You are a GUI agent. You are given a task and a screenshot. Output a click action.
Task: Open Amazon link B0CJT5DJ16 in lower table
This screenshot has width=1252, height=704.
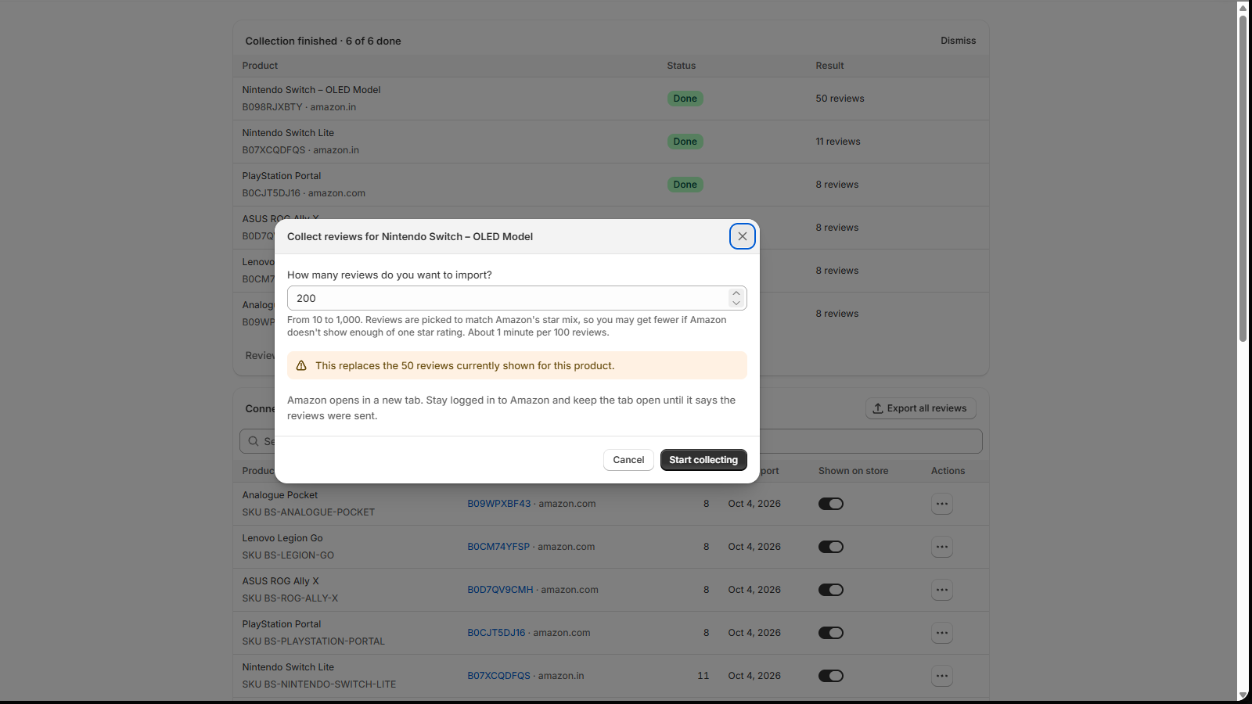click(x=496, y=633)
